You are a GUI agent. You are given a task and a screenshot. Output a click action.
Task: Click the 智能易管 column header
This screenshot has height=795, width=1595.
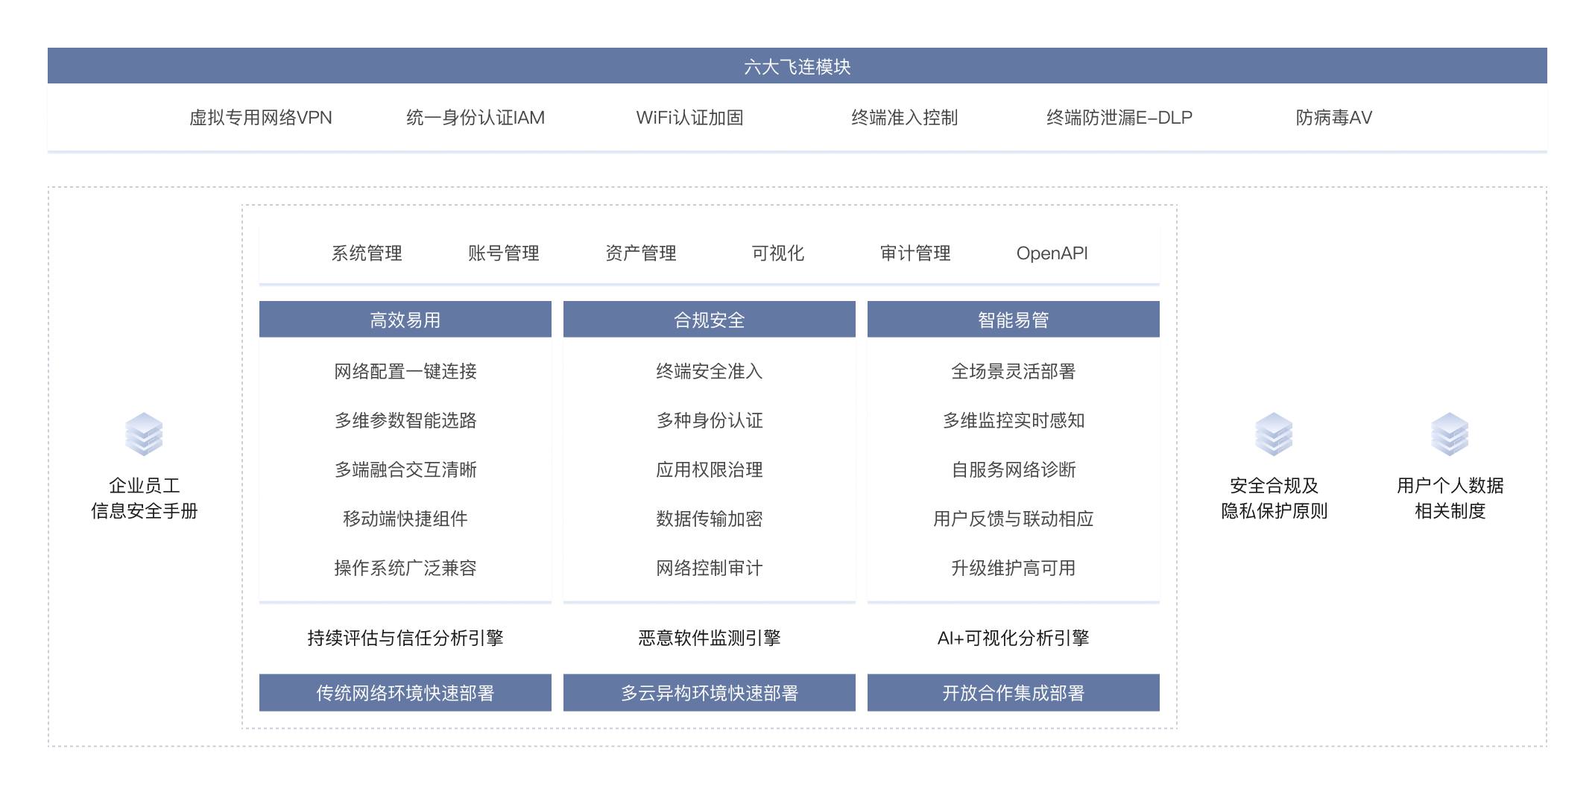pyautogui.click(x=1014, y=320)
